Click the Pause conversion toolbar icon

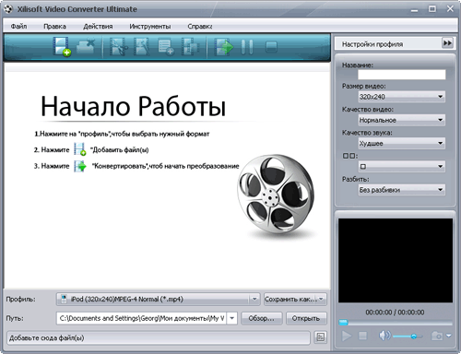[x=247, y=47]
